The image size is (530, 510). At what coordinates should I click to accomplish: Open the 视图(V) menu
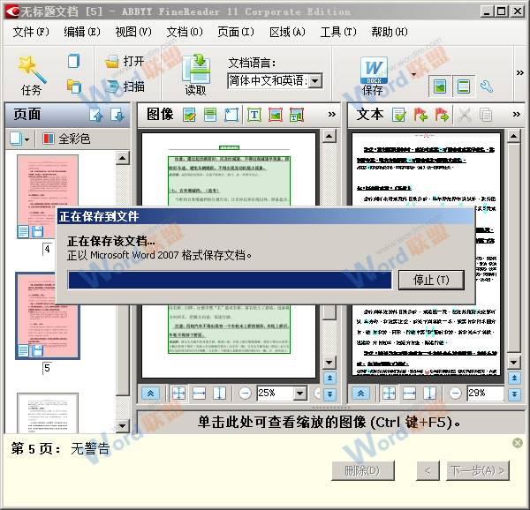pos(133,32)
